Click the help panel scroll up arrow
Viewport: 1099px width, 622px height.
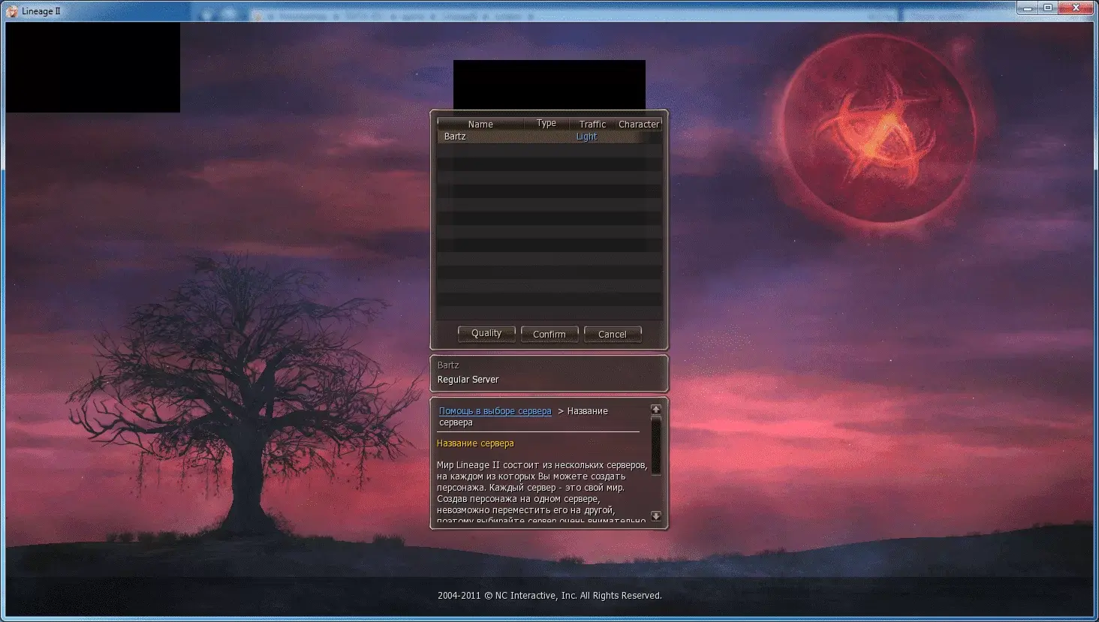[x=655, y=409]
